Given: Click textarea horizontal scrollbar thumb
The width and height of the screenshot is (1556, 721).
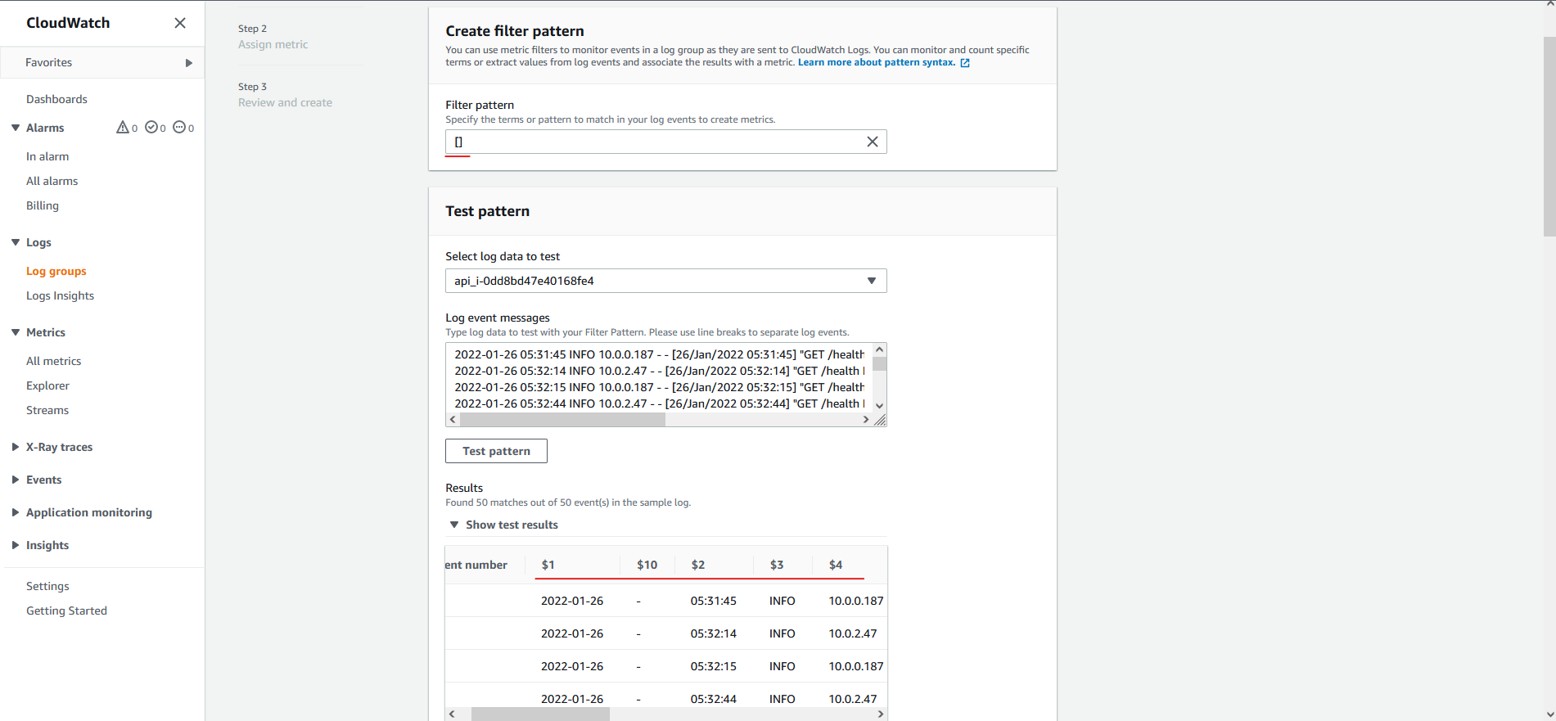Looking at the screenshot, I should tap(563, 420).
